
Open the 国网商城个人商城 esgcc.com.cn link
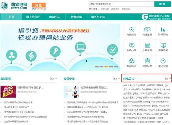[x=159, y=17]
